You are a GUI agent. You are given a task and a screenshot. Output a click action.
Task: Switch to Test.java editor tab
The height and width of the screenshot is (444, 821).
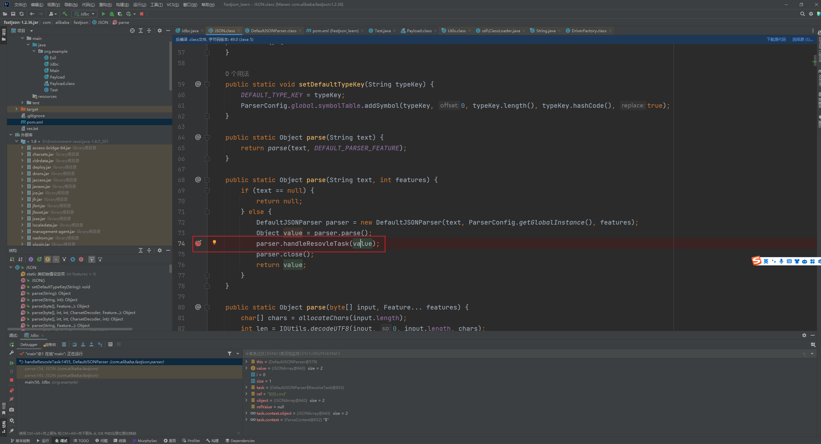pos(382,31)
